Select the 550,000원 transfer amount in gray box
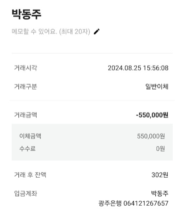 (151, 136)
